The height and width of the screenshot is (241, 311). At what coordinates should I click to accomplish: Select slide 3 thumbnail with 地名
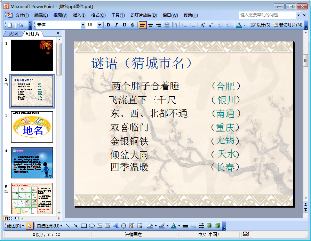click(x=32, y=127)
